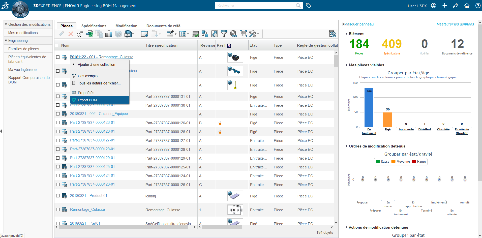Open the Home icon in top bar
482x238 pixels.
pos(467,6)
